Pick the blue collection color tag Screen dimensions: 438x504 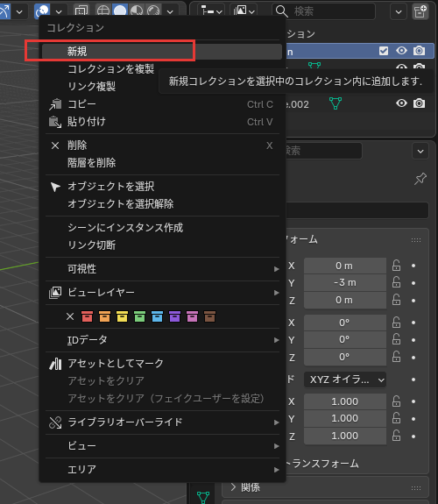[x=157, y=316]
